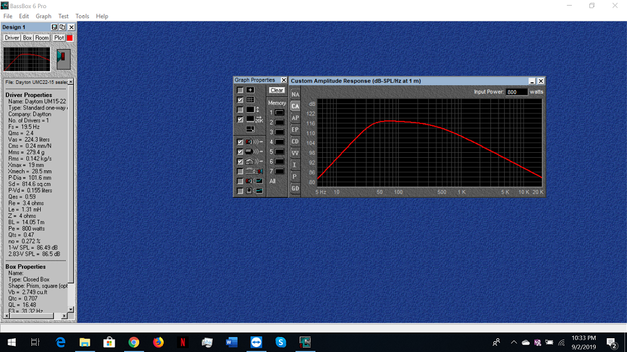Switch to the AP graph button
The width and height of the screenshot is (627, 352).
pyautogui.click(x=295, y=118)
